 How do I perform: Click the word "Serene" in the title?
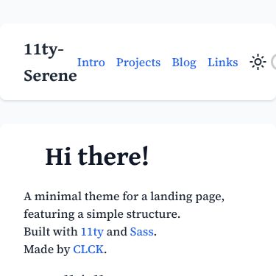coord(50,76)
